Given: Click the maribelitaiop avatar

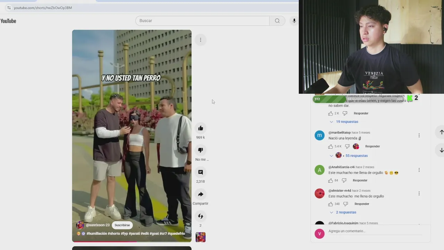Looking at the screenshot, I should 319,135.
